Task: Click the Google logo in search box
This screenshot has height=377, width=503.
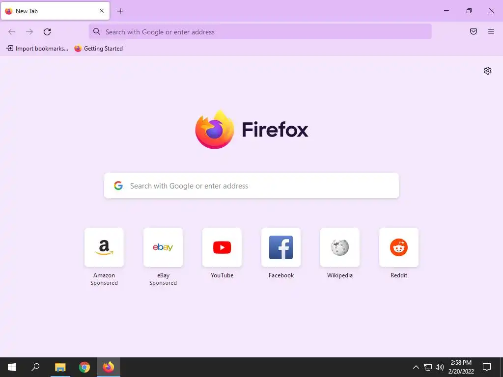Action: (118, 186)
